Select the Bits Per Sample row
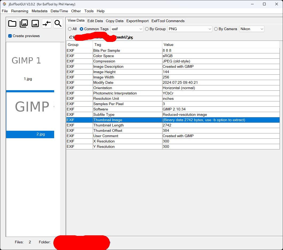Viewport: 283px width, 250px height. 173,50
